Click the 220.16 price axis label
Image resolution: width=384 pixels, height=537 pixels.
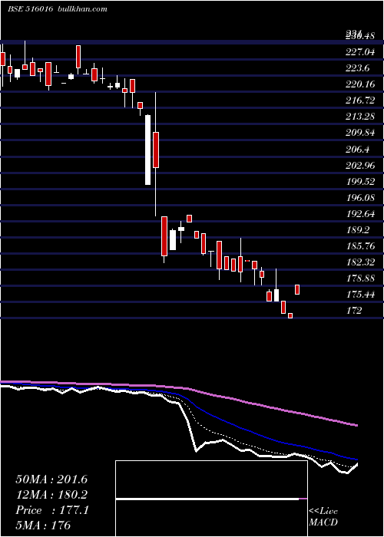[360, 84]
